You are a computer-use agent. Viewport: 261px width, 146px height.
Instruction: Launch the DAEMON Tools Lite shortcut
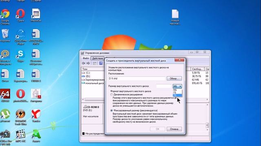[x=20, y=117]
